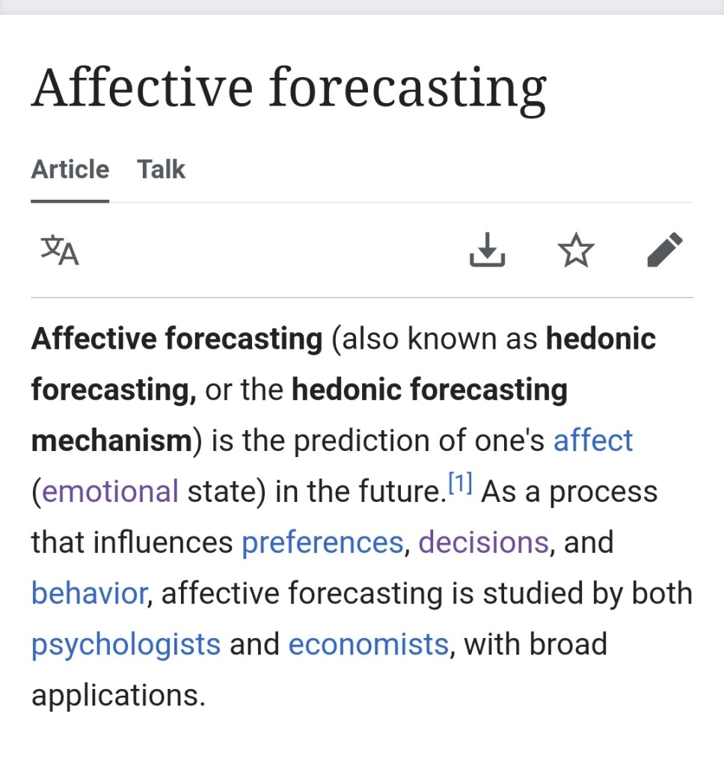
Task: Open the "psychologists" link
Action: pos(126,644)
